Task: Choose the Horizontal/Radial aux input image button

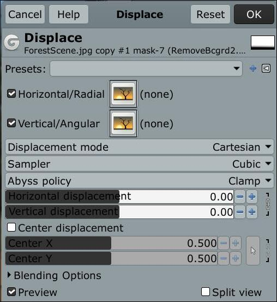Action: pyautogui.click(x=123, y=94)
